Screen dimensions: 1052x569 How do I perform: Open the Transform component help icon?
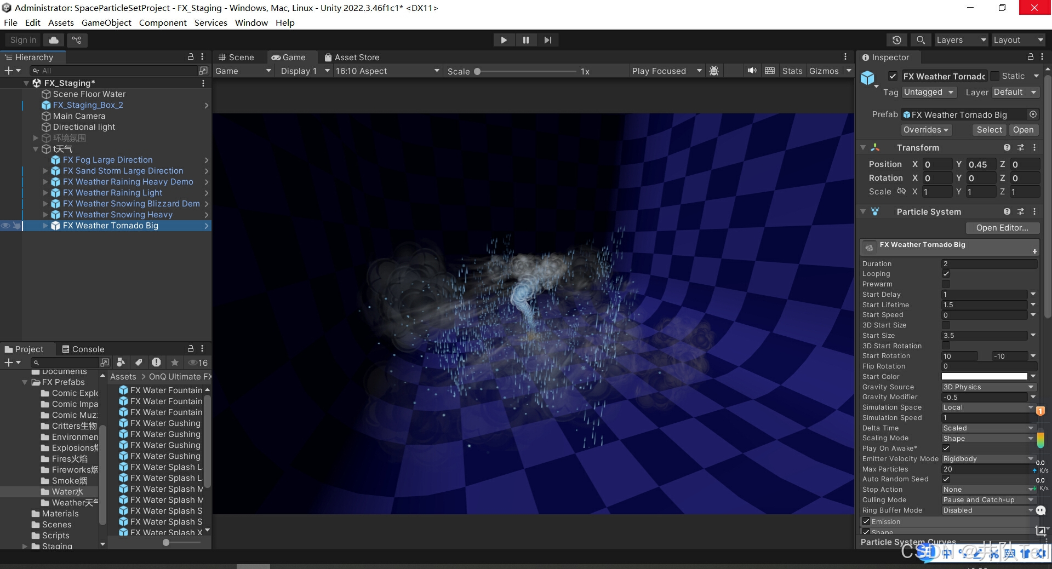1007,148
